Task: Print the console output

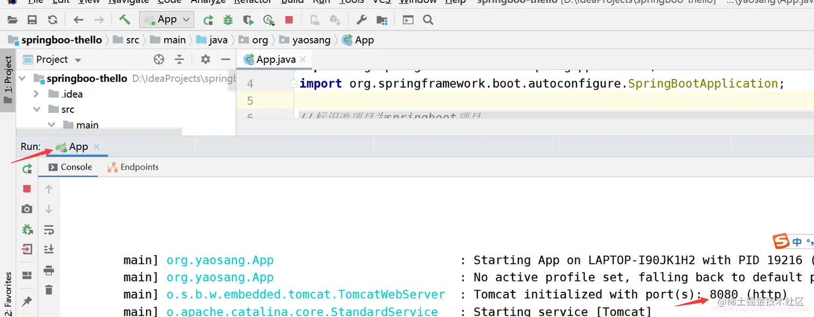Action: click(x=49, y=270)
